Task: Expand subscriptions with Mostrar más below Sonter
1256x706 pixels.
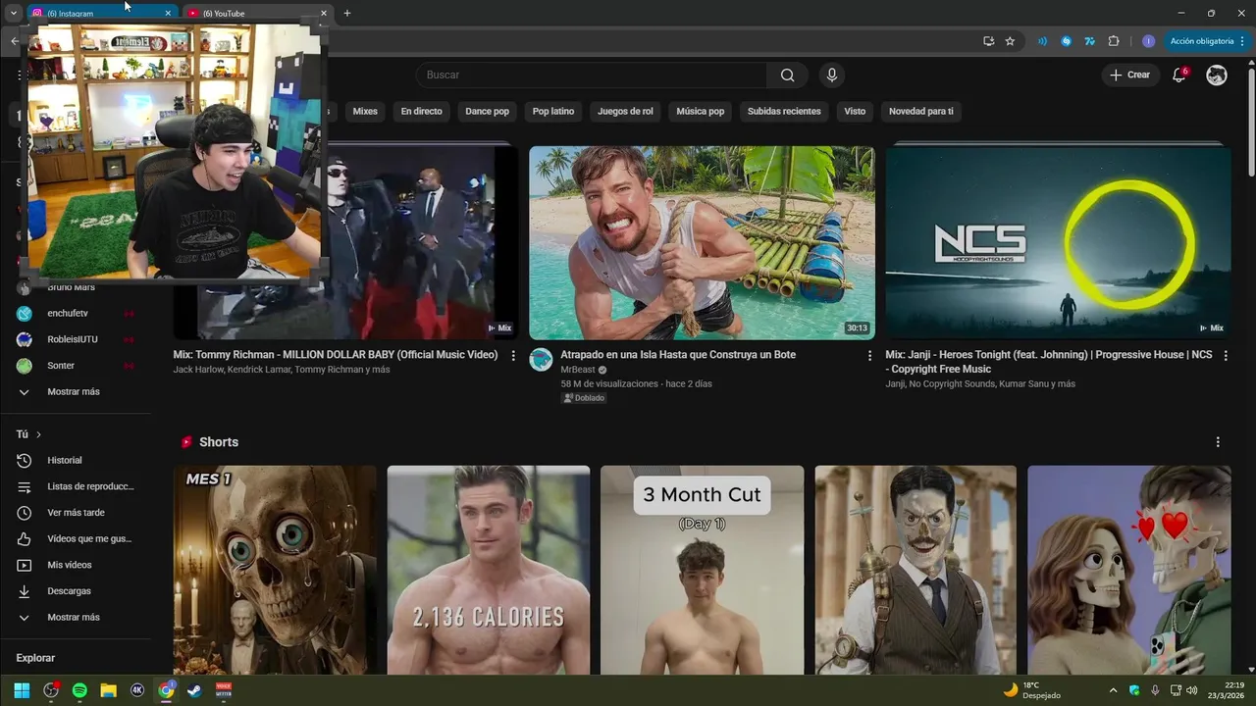Action: [76, 392]
